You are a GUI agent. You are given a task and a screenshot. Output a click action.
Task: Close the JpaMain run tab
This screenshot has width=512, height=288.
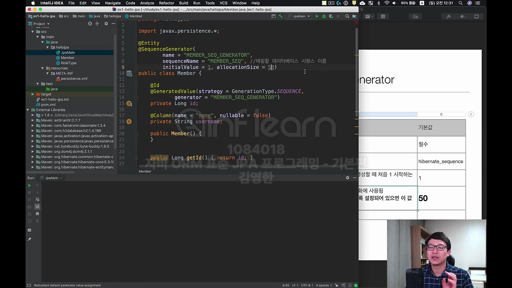[x=62, y=178]
